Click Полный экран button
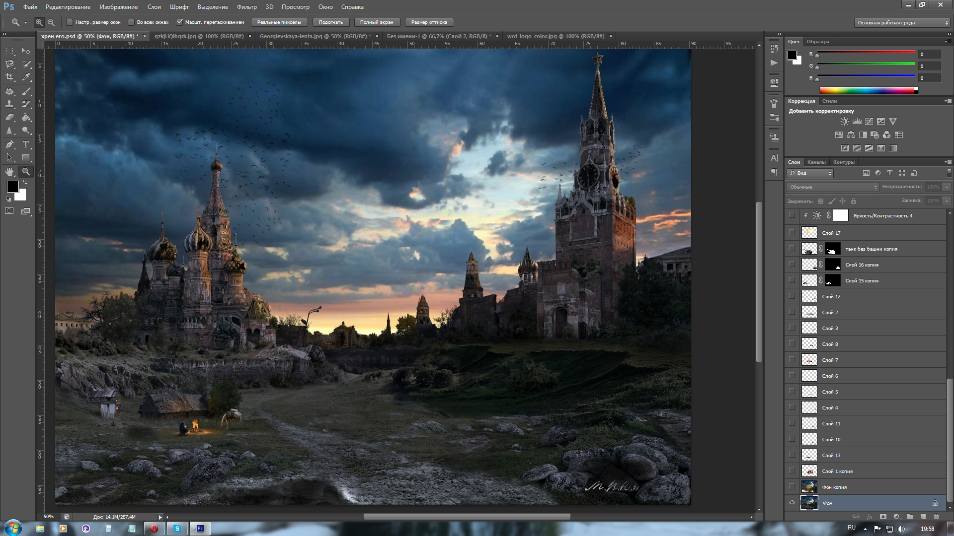This screenshot has height=536, width=954. tap(377, 22)
